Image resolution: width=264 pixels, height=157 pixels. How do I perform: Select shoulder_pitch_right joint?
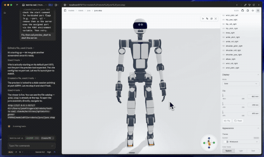click(234, 46)
